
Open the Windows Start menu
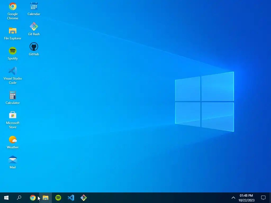tap(6, 198)
